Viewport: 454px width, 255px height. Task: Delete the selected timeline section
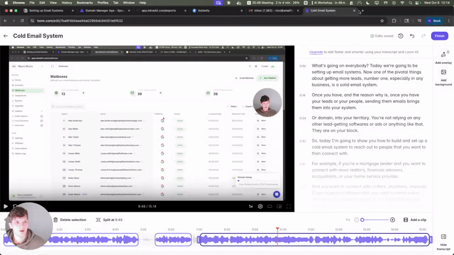click(x=70, y=220)
